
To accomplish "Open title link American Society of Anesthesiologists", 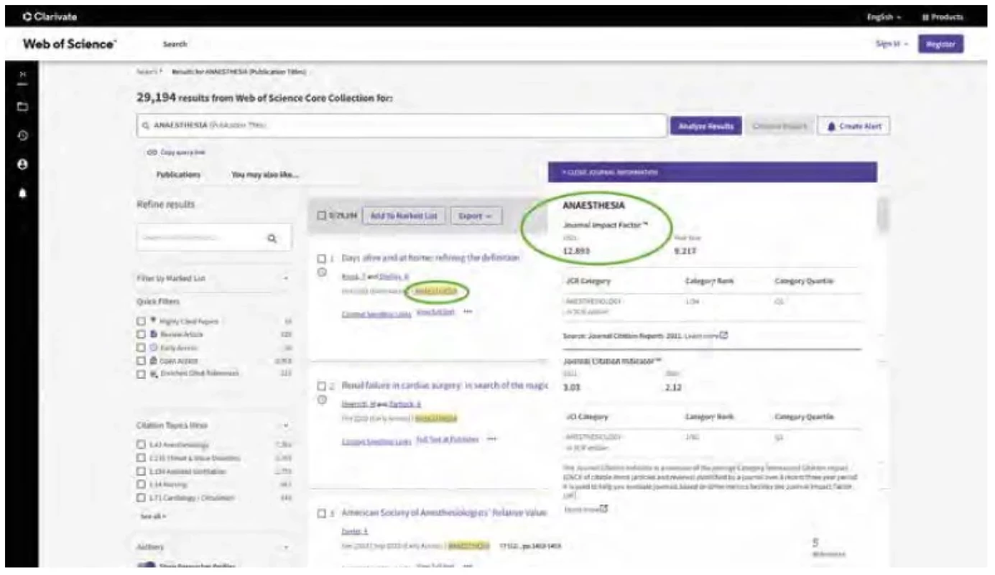I will pyautogui.click(x=444, y=513).
